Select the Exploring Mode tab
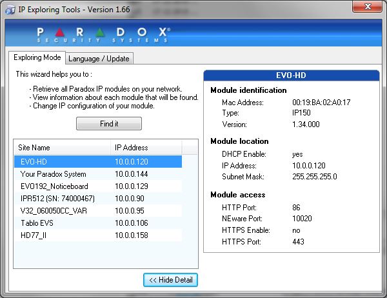This screenshot has width=387, height=298. tap(37, 58)
